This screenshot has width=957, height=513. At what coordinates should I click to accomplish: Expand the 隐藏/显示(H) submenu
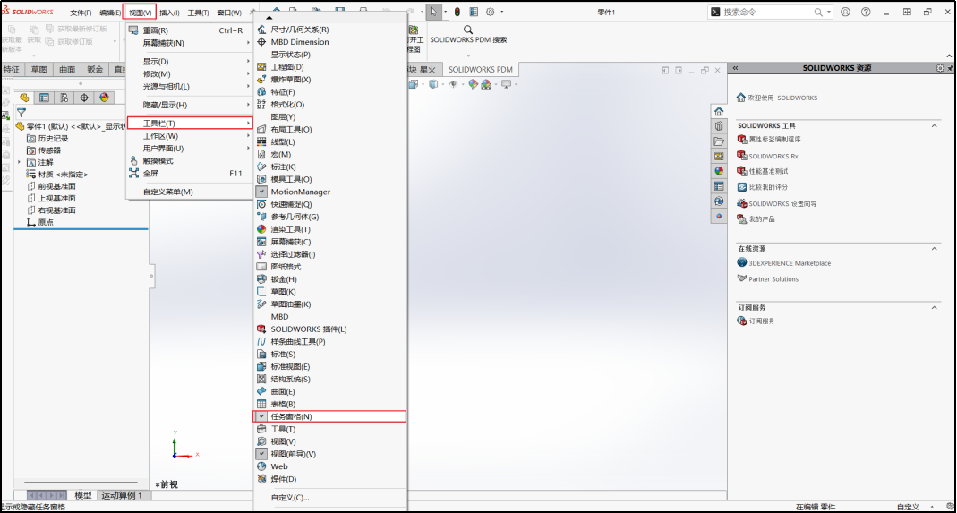click(189, 105)
